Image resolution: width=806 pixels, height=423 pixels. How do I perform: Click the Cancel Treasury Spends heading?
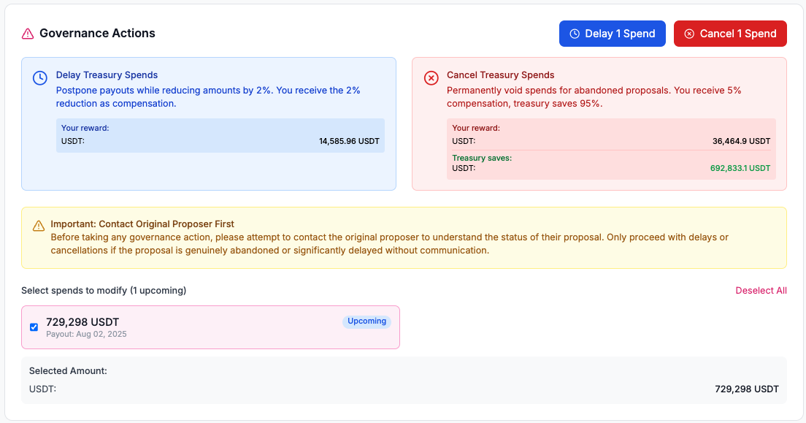pyautogui.click(x=500, y=75)
